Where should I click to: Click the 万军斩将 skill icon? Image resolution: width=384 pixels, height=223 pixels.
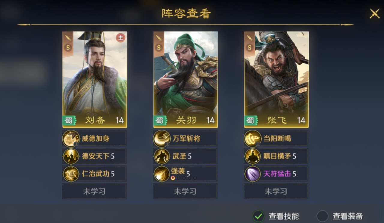pos(162,138)
